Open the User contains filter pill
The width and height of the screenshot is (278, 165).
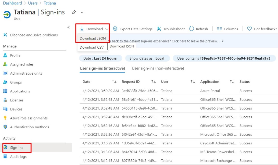point(224,58)
